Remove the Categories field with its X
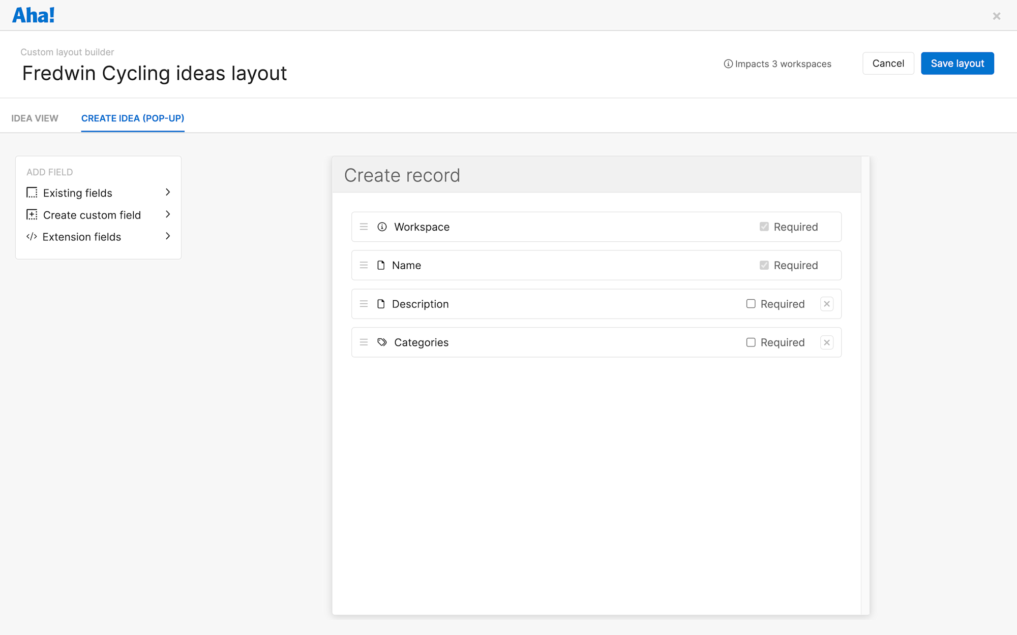 827,342
